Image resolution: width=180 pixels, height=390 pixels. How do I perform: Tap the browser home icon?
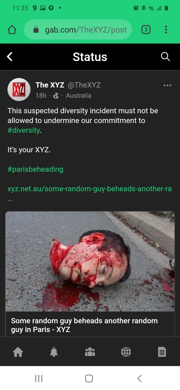(12, 30)
